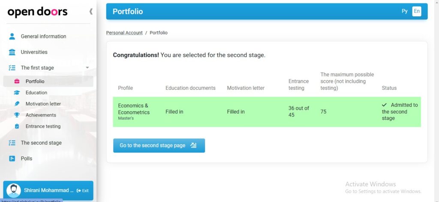This screenshot has width=439, height=202.
Task: Click the Universities building icon
Action: [12, 52]
